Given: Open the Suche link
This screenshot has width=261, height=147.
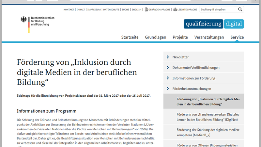Looking at the screenshot, I should pyautogui.click(x=125, y=10).
